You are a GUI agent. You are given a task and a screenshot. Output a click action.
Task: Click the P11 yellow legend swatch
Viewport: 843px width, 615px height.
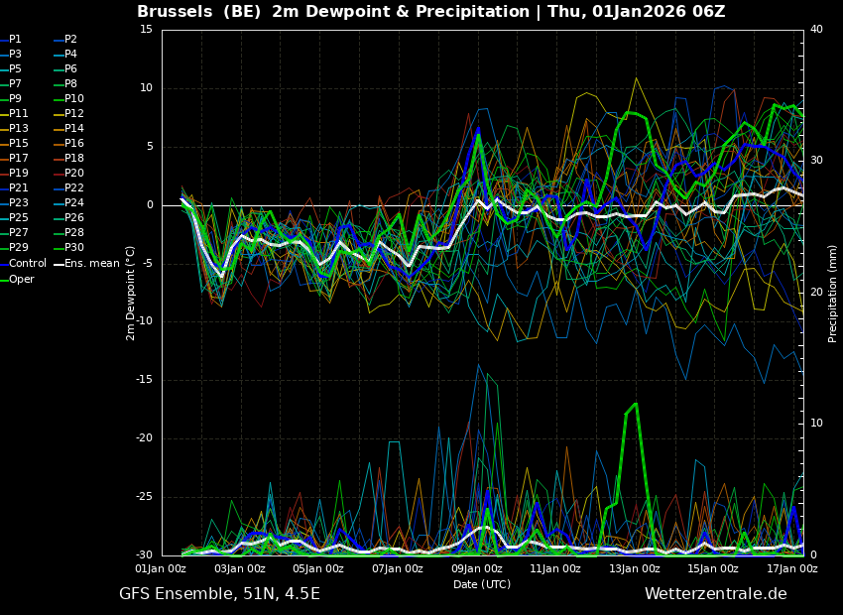(4, 114)
